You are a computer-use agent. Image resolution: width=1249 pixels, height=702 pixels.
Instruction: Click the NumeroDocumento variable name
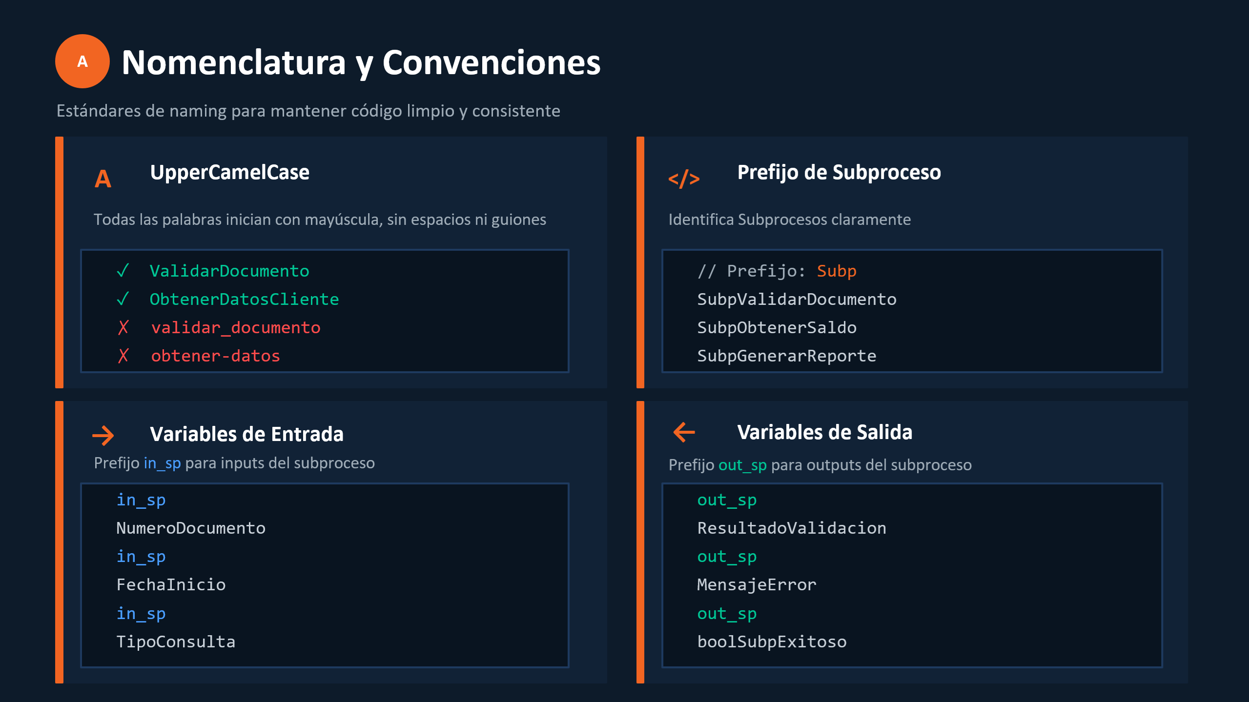[x=191, y=528]
